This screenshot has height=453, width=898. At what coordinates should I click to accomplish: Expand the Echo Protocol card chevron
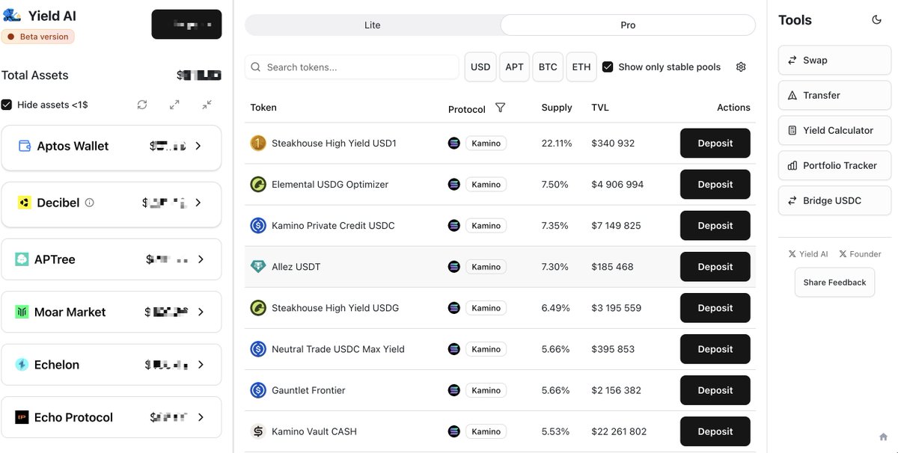pos(201,417)
